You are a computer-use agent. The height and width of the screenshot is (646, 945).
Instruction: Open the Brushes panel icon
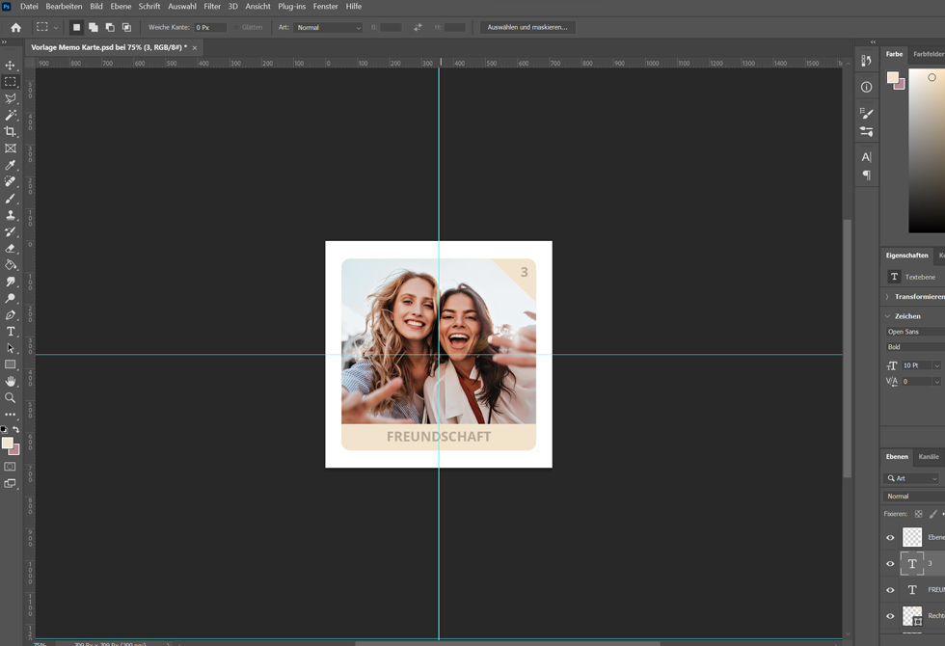point(866,113)
